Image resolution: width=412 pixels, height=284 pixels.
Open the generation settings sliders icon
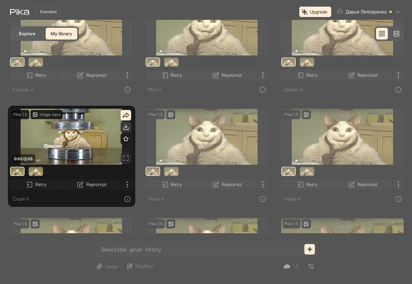pyautogui.click(x=311, y=266)
